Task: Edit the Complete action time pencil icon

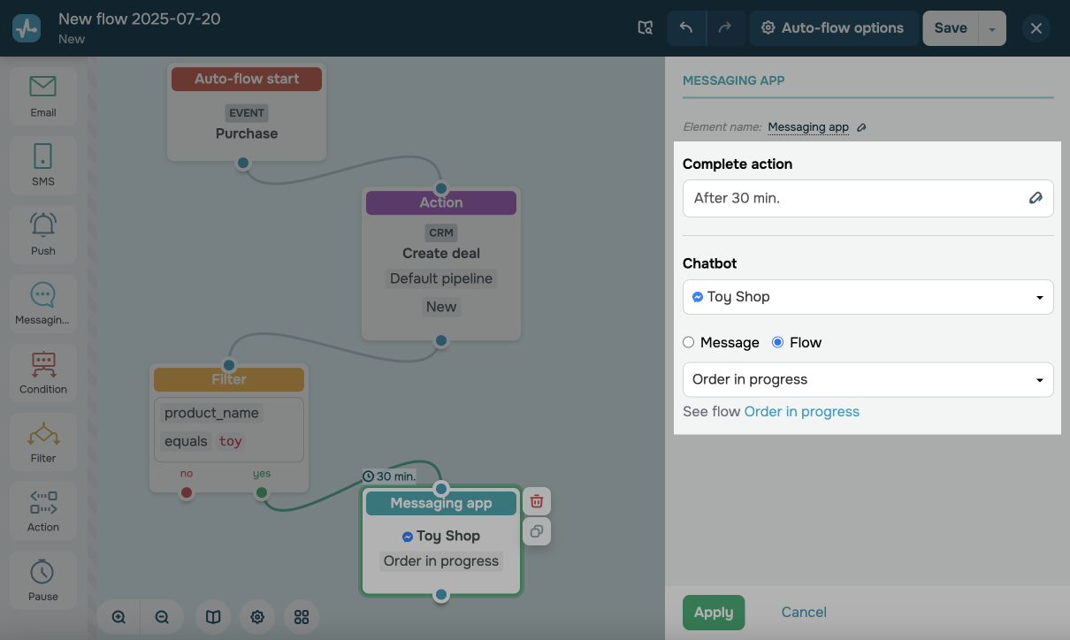Action: [1036, 198]
